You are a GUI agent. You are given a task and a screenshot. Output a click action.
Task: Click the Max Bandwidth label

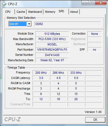click(23, 39)
